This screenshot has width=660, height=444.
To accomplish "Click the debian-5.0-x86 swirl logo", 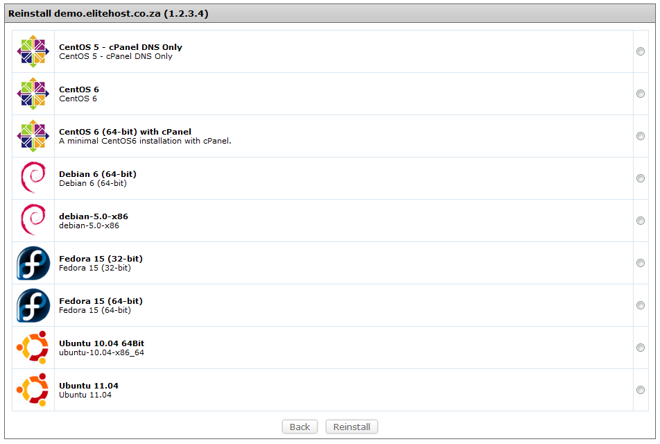I will tap(33, 220).
